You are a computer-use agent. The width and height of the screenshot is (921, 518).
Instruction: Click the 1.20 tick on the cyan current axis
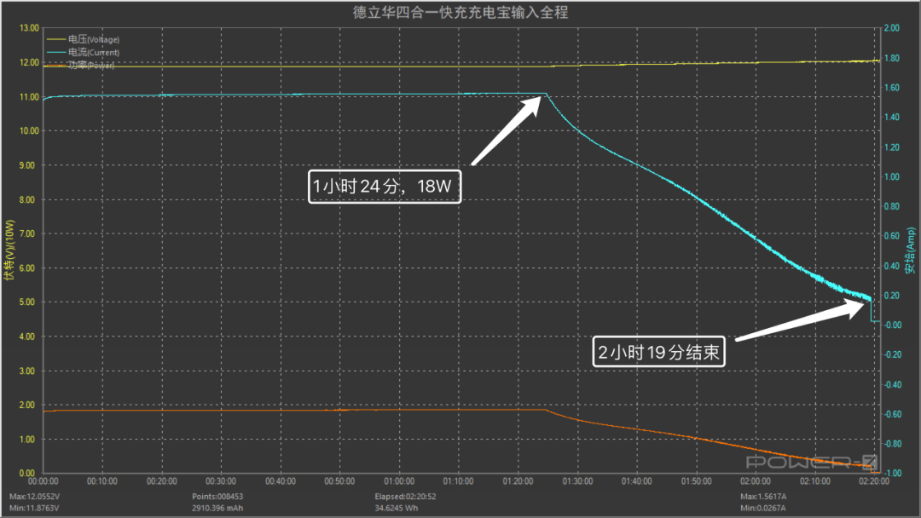(892, 147)
